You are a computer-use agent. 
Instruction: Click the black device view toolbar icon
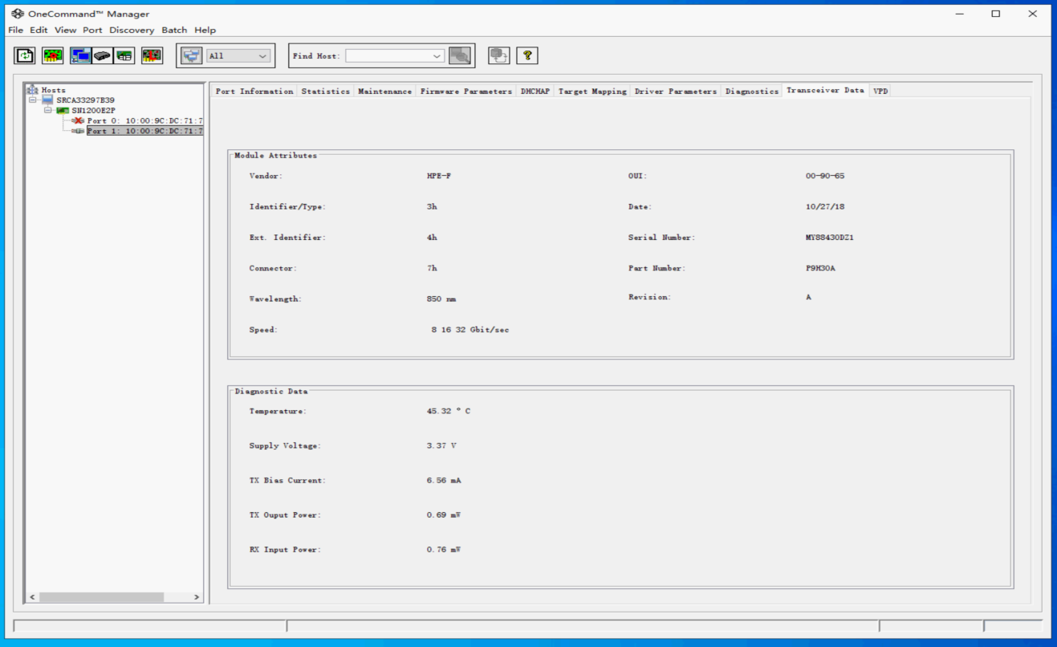pos(103,55)
